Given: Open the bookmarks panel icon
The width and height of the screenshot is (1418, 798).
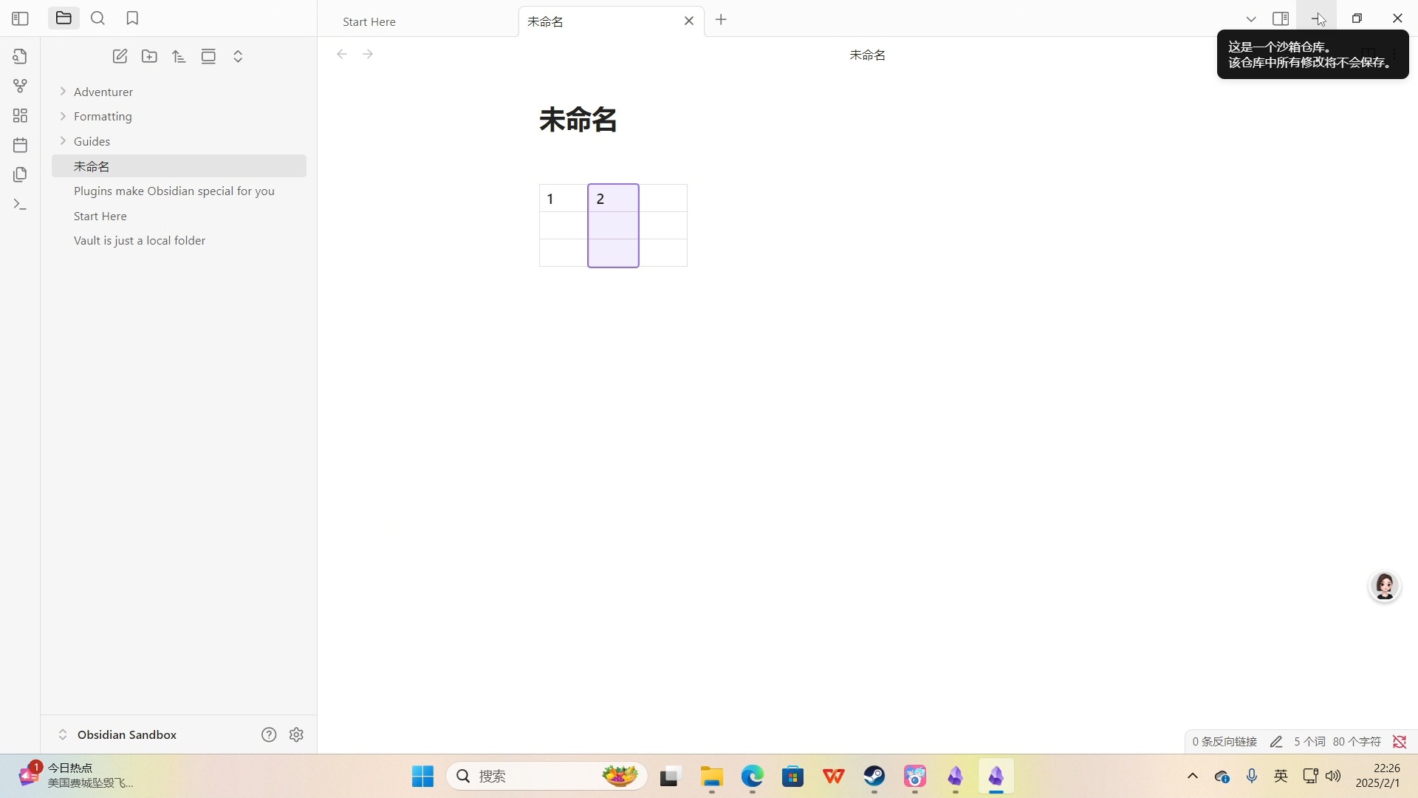Looking at the screenshot, I should point(132,18).
